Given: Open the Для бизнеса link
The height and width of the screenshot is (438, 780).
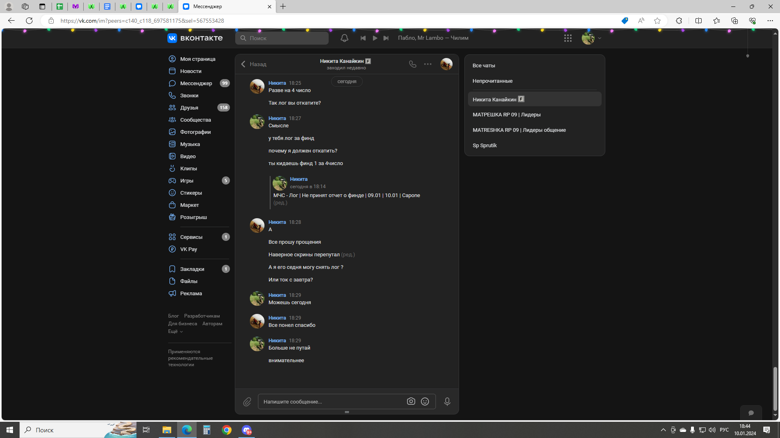Looking at the screenshot, I should [182, 323].
